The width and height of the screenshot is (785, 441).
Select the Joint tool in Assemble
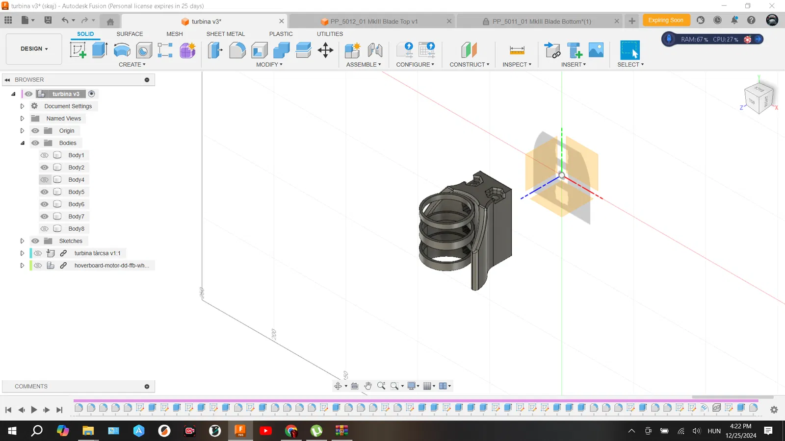tap(375, 50)
